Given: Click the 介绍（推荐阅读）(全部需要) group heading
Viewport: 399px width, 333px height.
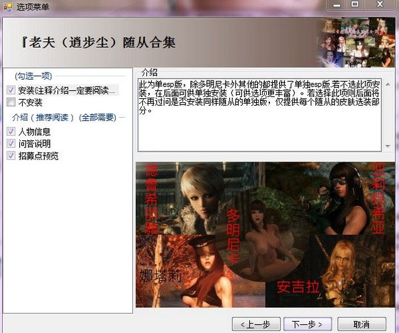Looking at the screenshot, I should point(64,117).
